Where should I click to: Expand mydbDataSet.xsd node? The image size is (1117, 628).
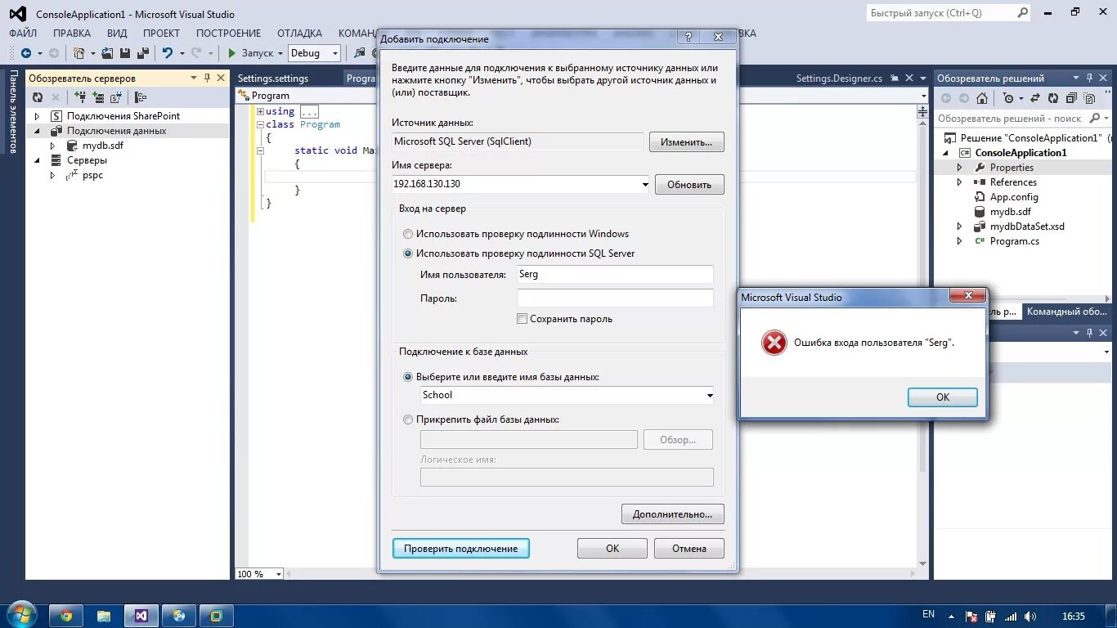tap(960, 227)
